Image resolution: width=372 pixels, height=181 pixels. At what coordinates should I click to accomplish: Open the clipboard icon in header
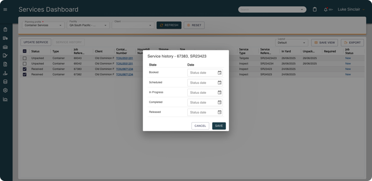click(314, 10)
